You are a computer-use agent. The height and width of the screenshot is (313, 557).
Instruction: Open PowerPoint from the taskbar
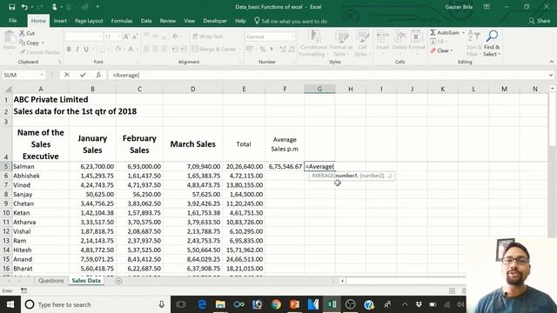point(294,304)
